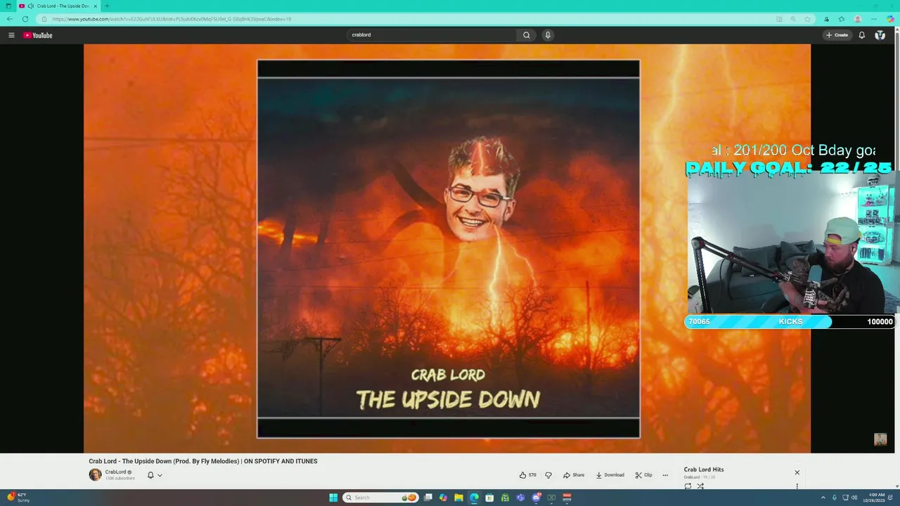
Task: Bookmark the page with star icon
Action: coord(808,19)
